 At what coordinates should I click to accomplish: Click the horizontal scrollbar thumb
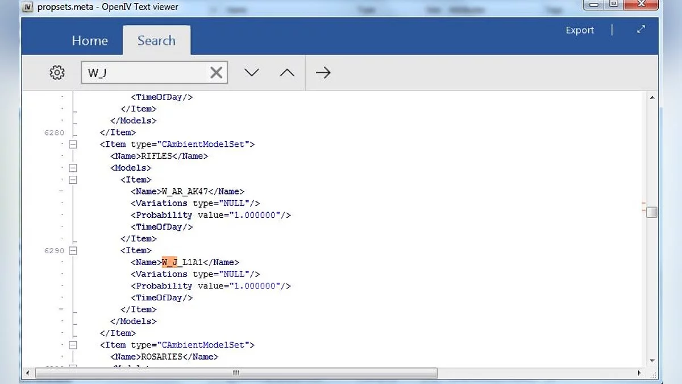[x=236, y=373]
